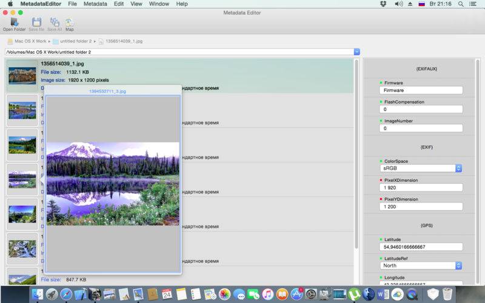Open Messages from the Dock
This screenshot has width=485, height=303.
pyautogui.click(x=239, y=294)
